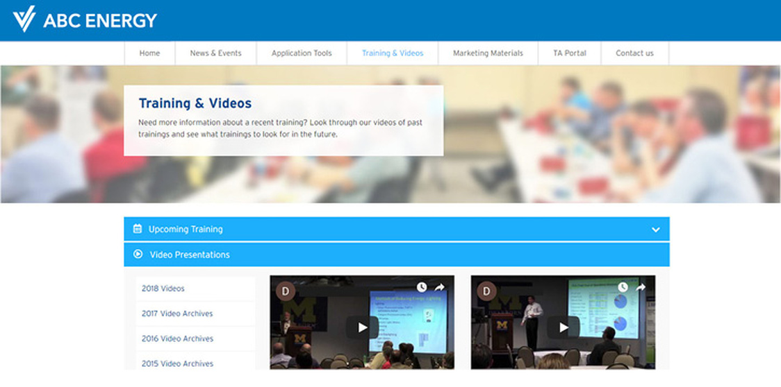Viewport: 781px width, 387px height.
Task: Click the D channel avatar on first video
Action: click(286, 291)
